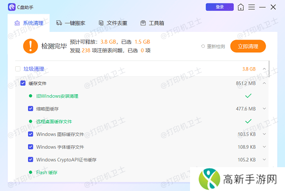Click the green checkmark for 远程桌面缓存文件
The height and width of the screenshot is (191, 285).
coord(248,121)
